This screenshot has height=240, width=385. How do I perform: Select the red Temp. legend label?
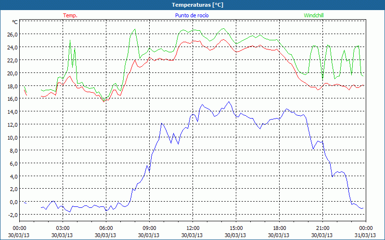click(x=70, y=15)
